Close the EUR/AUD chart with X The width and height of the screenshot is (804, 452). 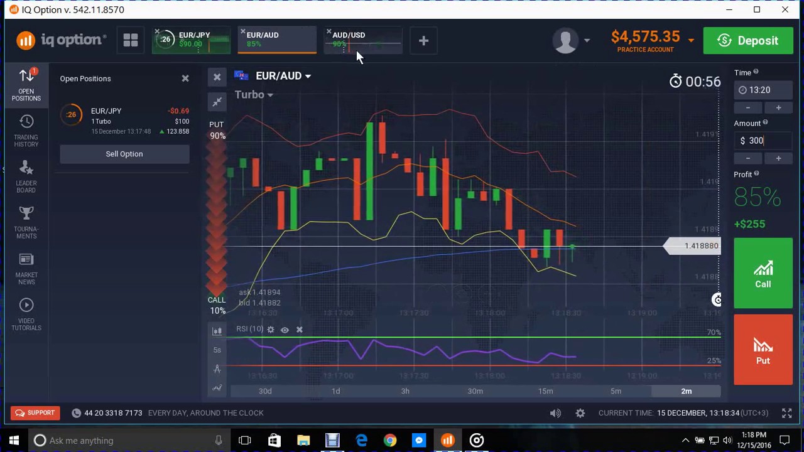tap(217, 77)
